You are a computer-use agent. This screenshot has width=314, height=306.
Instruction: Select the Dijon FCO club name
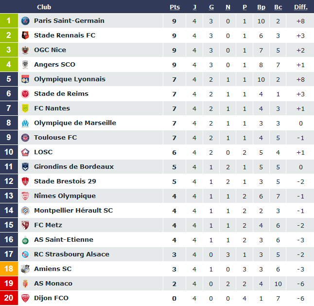point(51,298)
